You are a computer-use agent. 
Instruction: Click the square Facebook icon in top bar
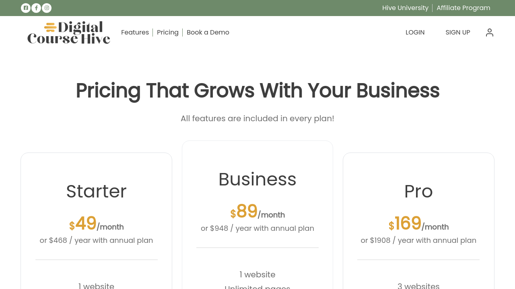pos(26,8)
